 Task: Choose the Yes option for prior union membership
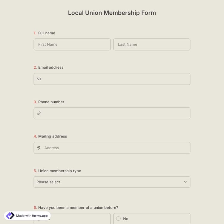point(75,218)
